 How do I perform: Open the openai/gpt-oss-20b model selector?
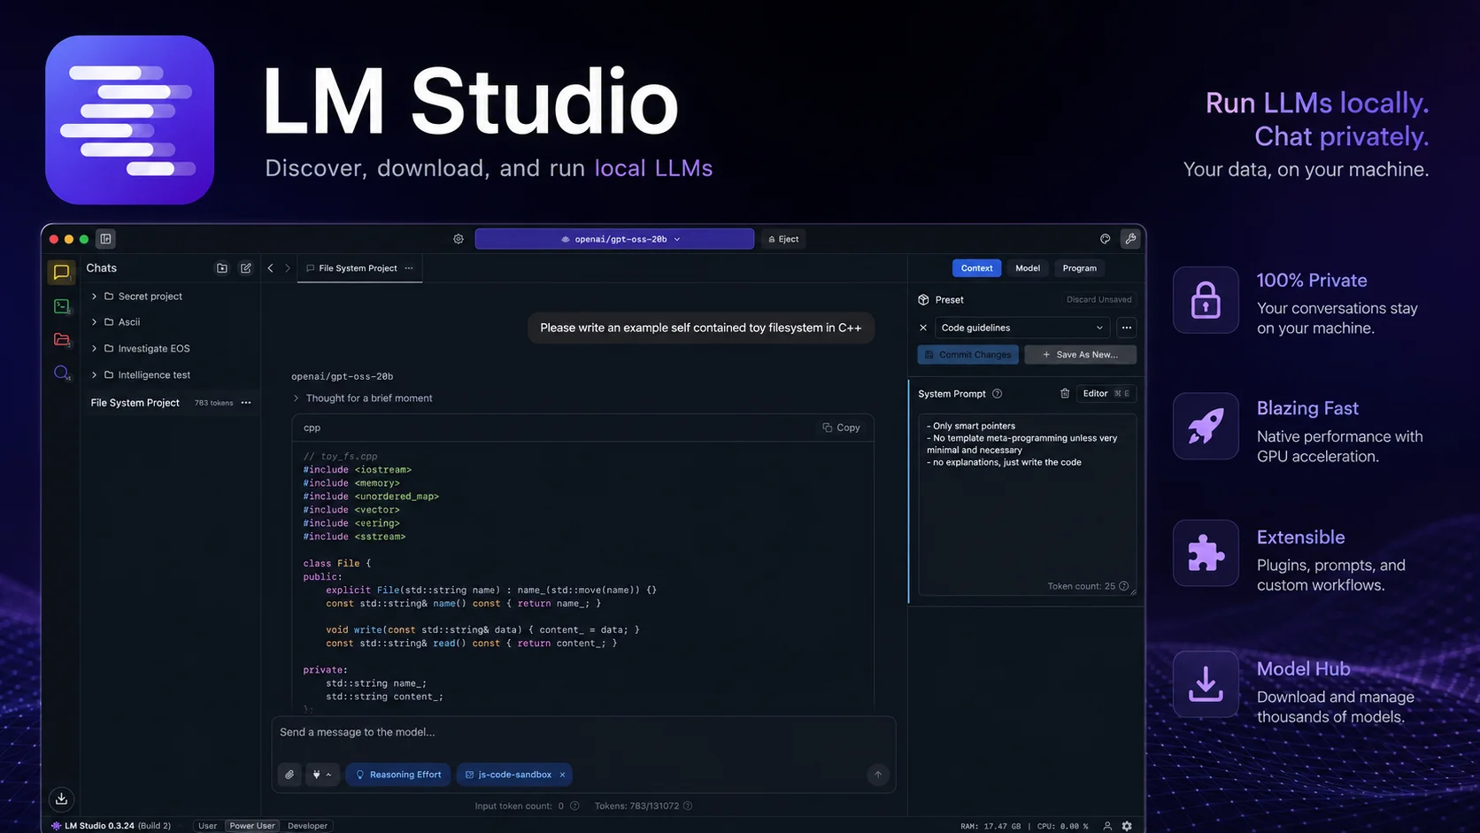pyautogui.click(x=614, y=239)
